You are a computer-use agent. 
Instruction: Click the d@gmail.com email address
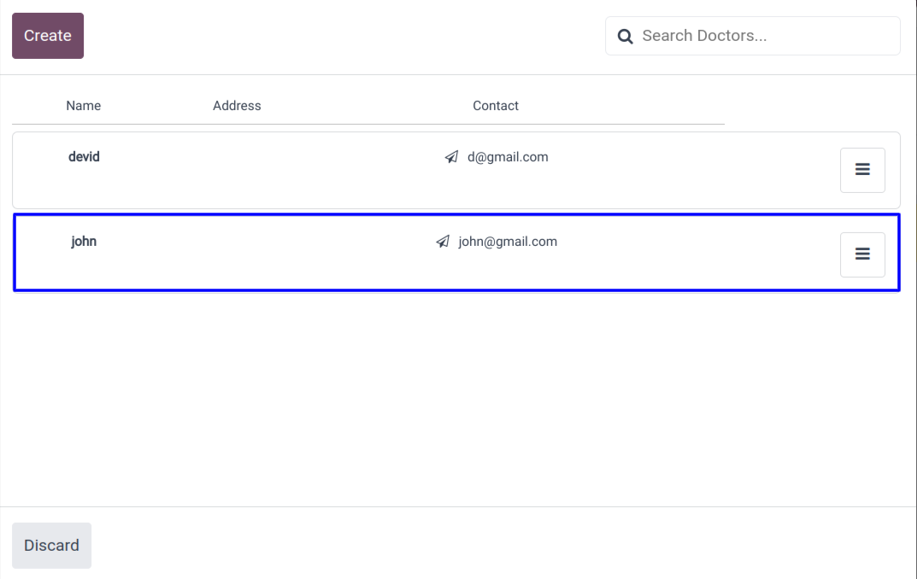click(x=508, y=157)
